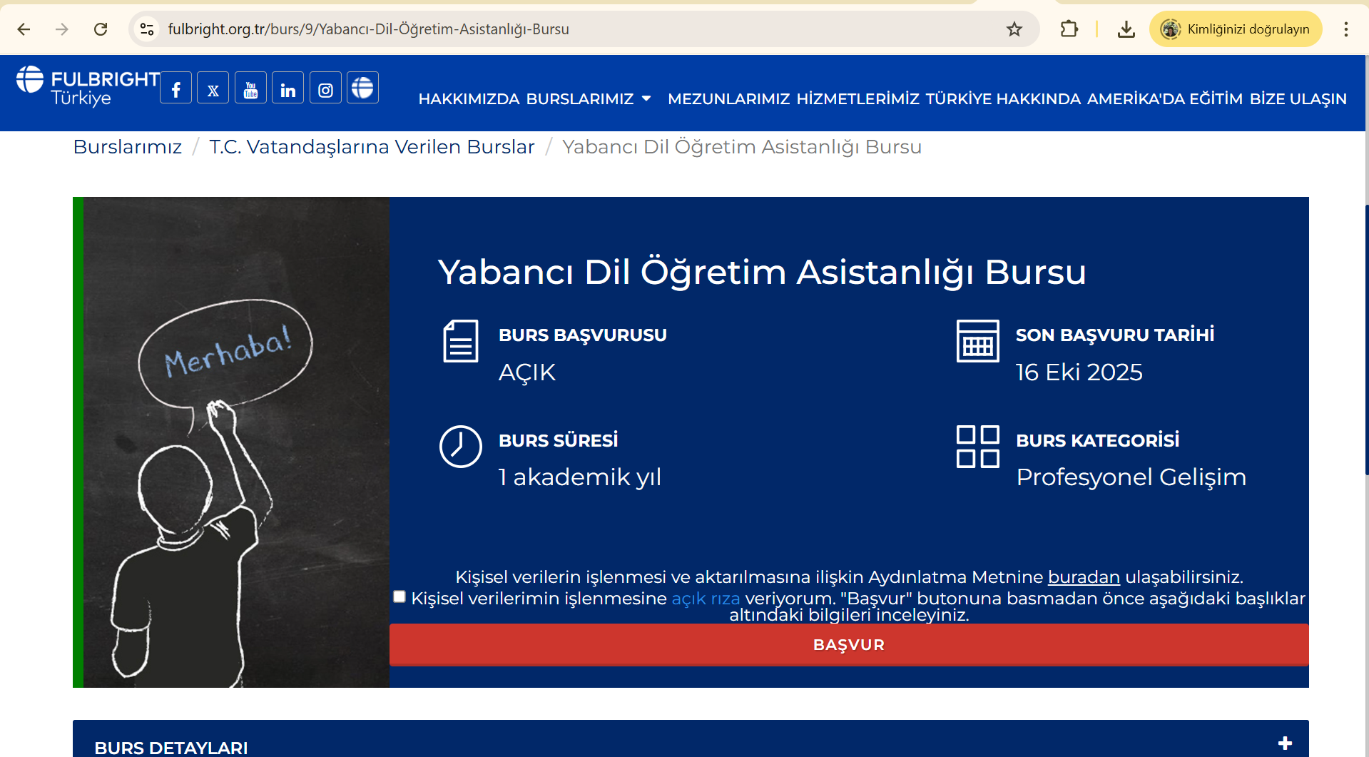Viewport: 1369px width, 757px height.
Task: Click Burslarımız breadcrumb link
Action: (x=128, y=147)
